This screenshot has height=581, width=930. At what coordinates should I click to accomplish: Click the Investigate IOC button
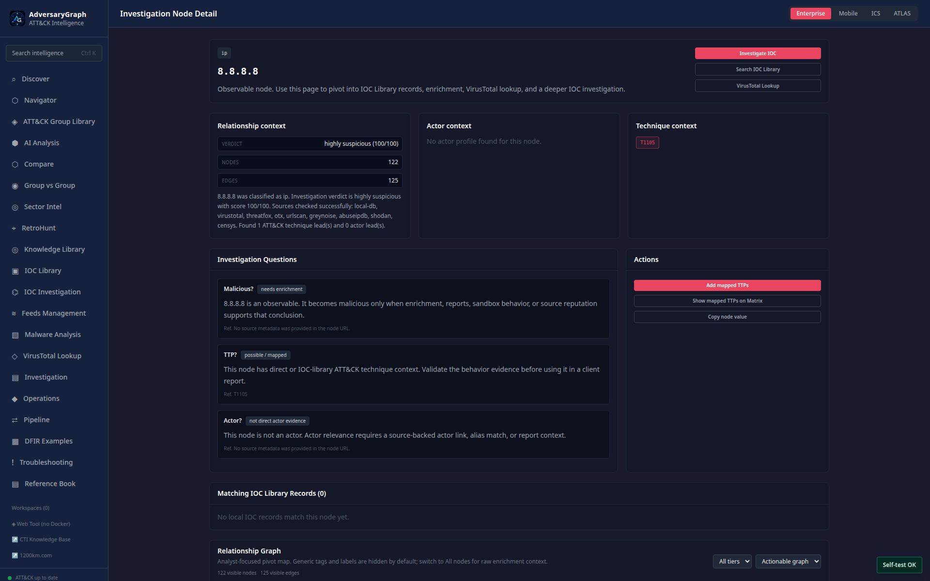[x=758, y=53]
